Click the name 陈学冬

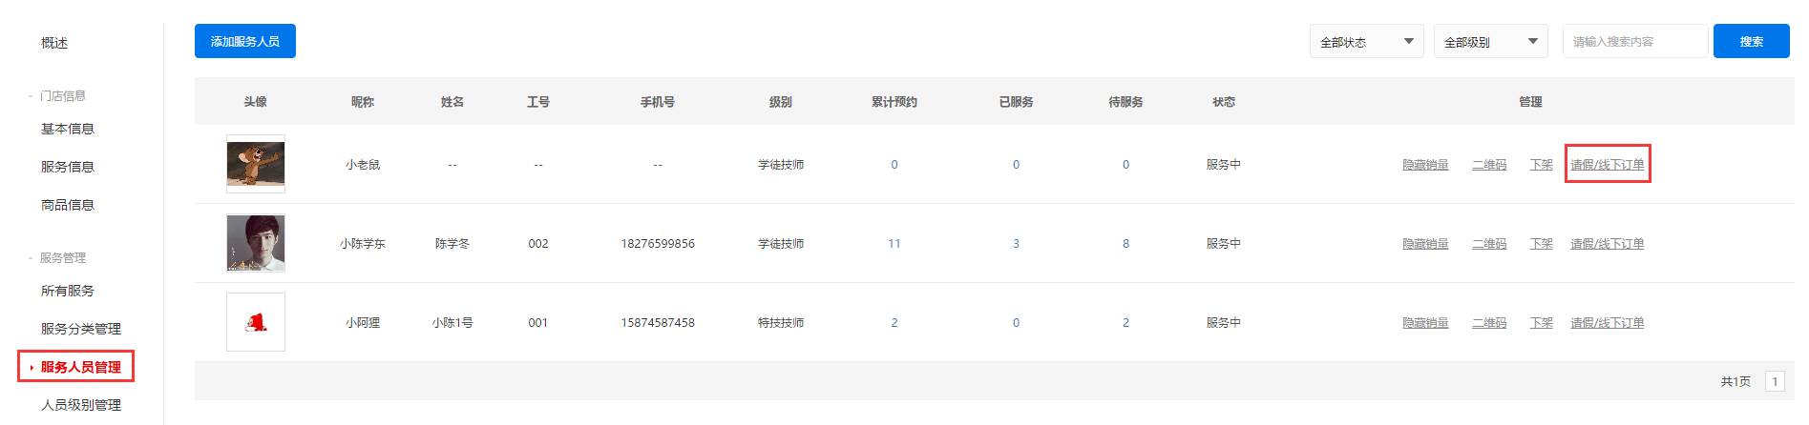click(x=452, y=244)
